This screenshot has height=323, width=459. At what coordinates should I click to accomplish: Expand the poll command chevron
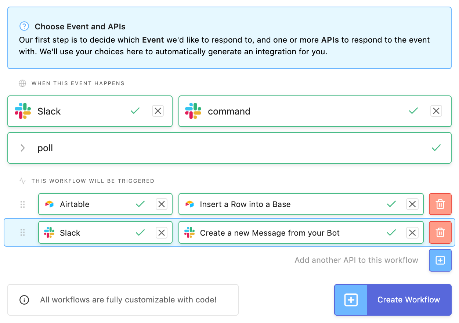23,148
